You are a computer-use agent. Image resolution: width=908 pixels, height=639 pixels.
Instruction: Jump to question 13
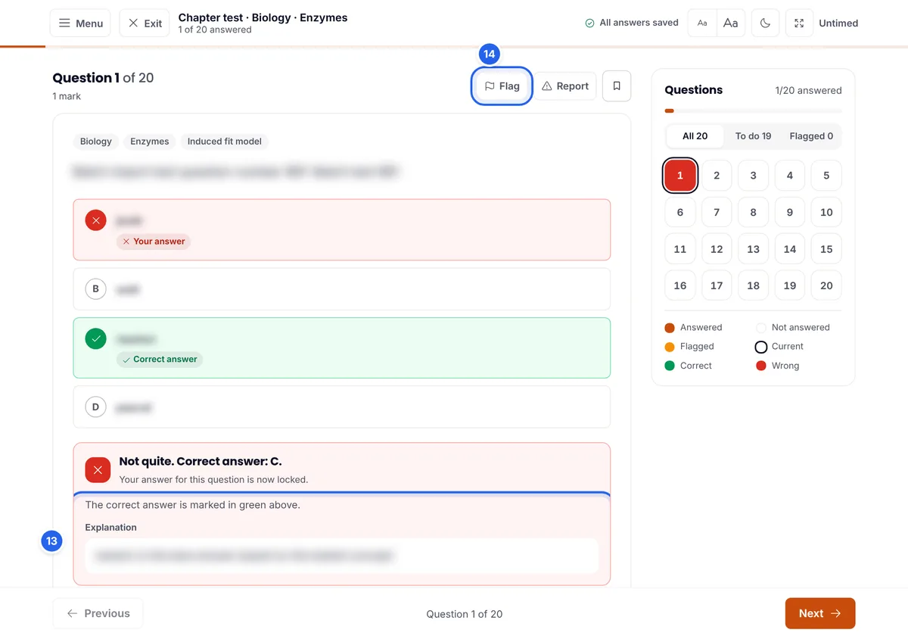click(753, 249)
